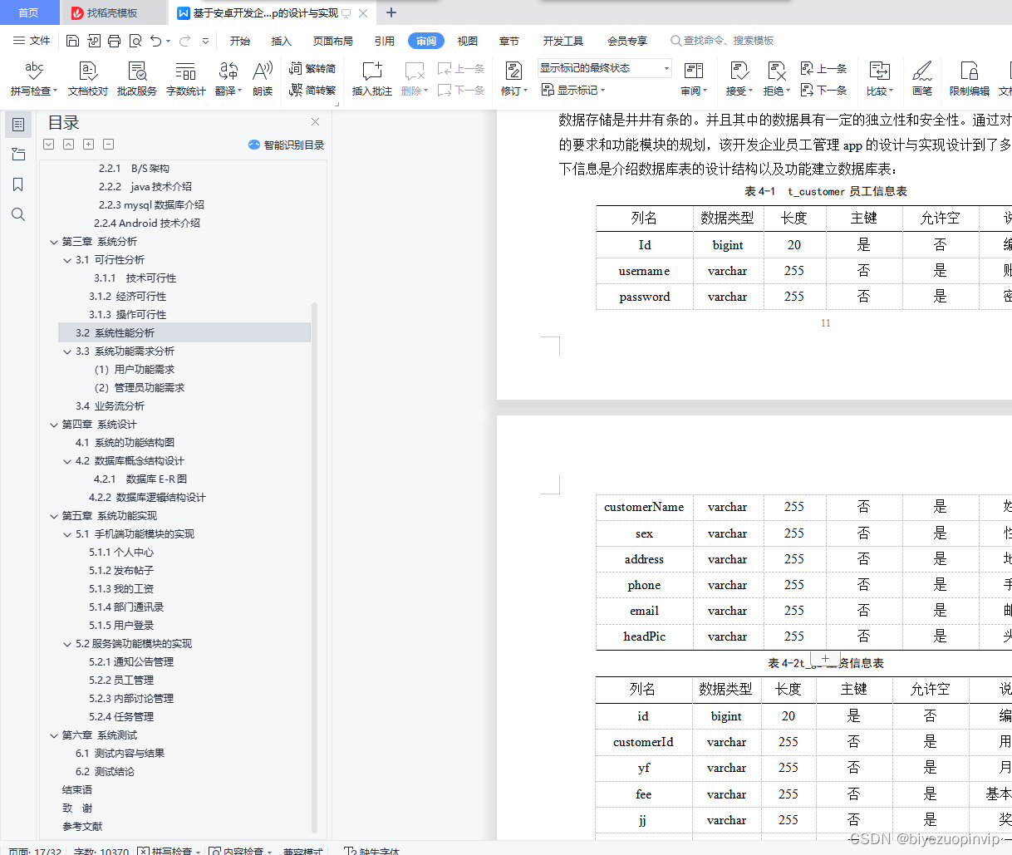
Task: Jump to 4.2.1 数据库 E-R 图
Action: tap(140, 479)
